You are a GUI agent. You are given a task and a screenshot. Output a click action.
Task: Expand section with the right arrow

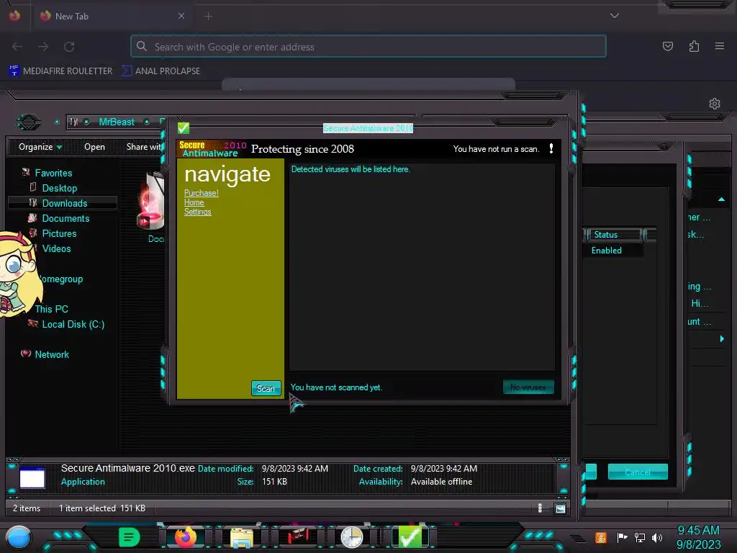(722, 338)
